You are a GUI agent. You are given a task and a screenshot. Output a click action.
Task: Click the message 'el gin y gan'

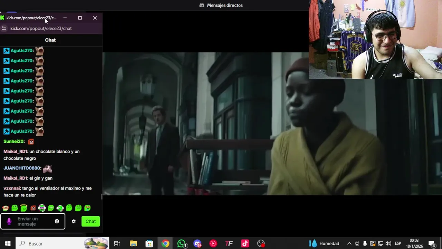41,178
